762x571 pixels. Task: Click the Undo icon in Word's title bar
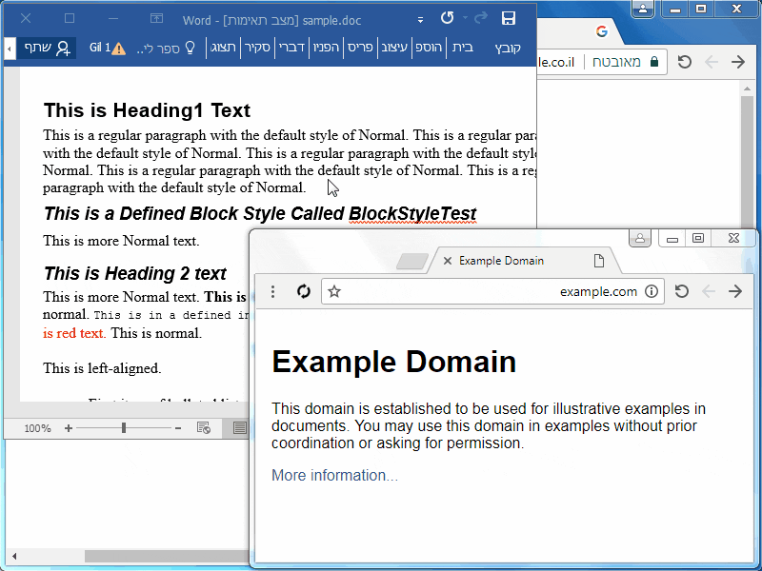(x=447, y=17)
